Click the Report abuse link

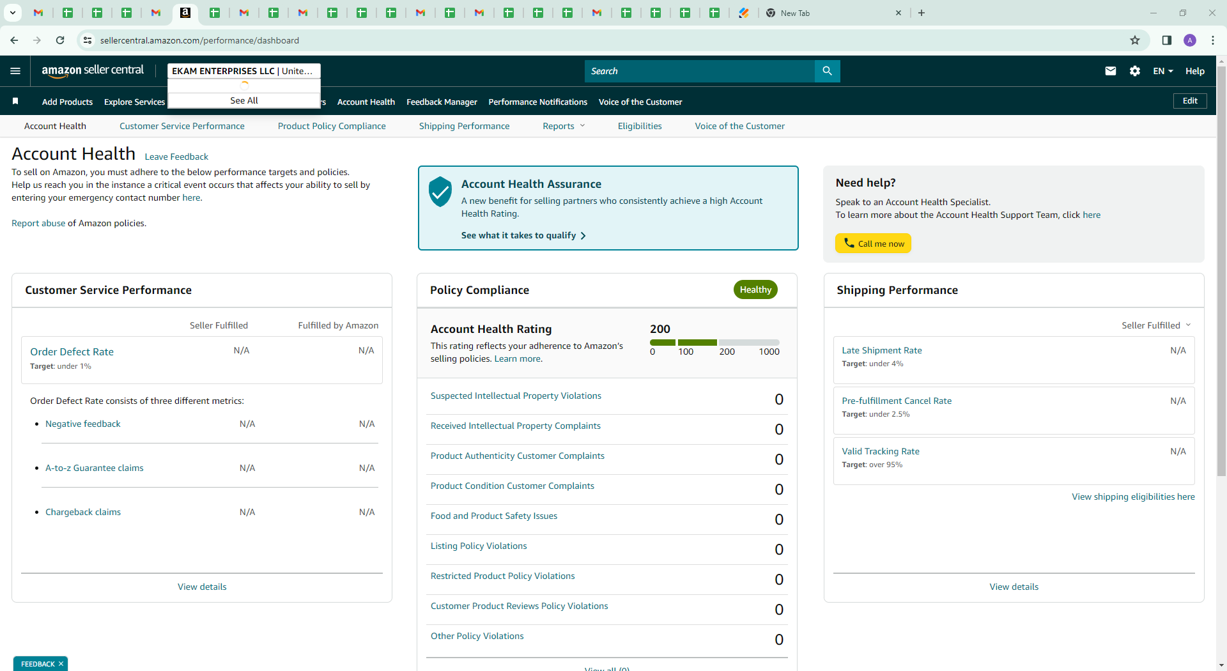tap(38, 223)
